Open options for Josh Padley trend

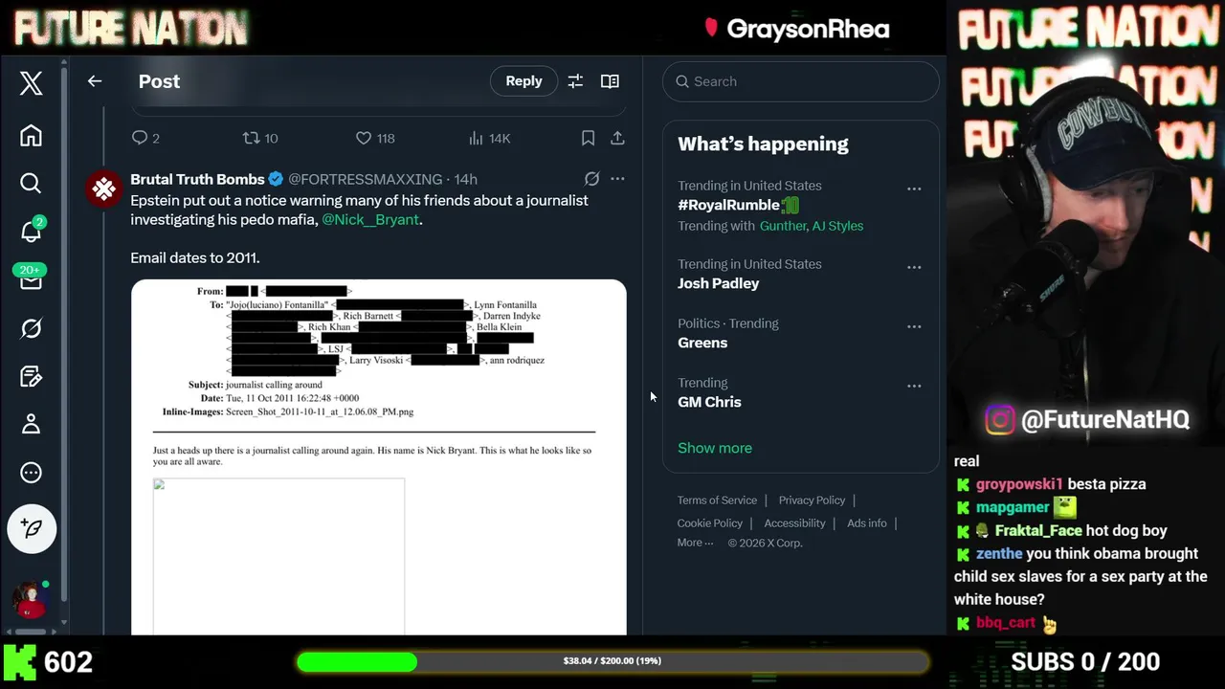[914, 267]
